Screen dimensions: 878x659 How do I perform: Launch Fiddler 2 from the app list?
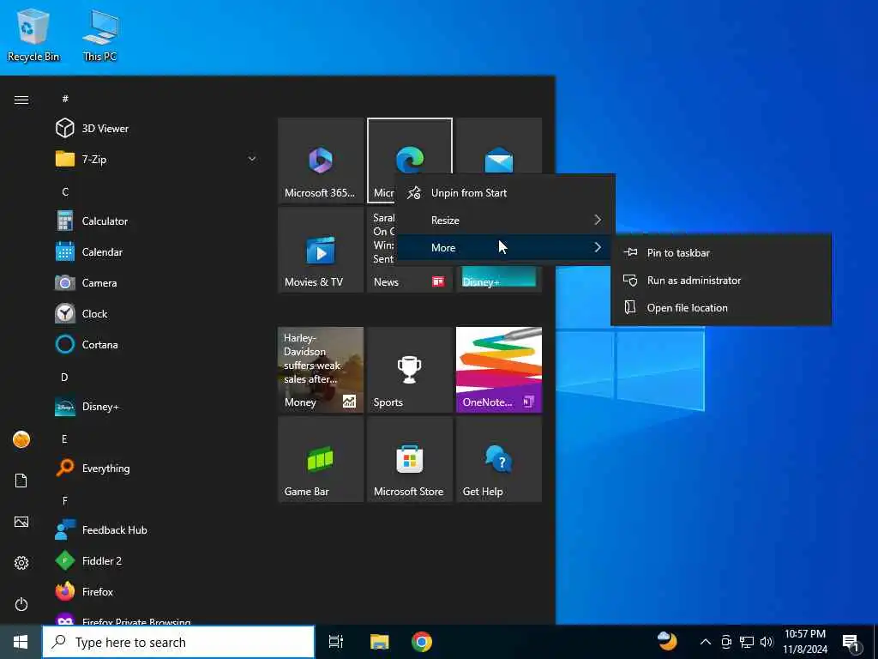(x=156, y=560)
